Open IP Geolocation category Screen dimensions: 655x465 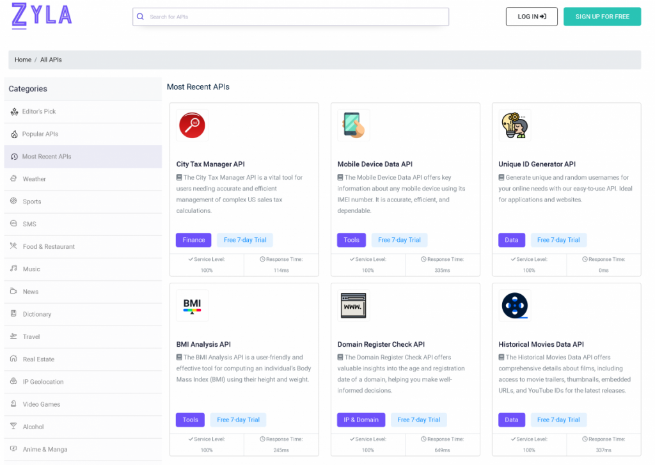[83, 382]
